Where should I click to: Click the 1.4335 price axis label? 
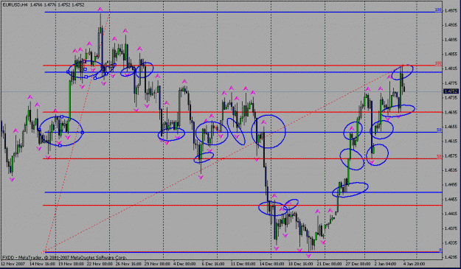[x=451, y=243]
